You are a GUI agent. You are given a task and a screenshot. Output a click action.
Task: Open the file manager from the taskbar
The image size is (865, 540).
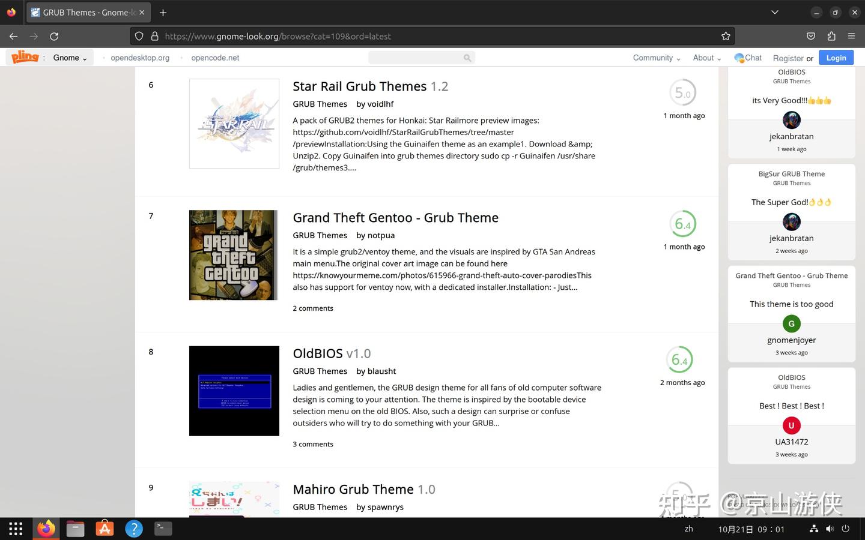(75, 529)
